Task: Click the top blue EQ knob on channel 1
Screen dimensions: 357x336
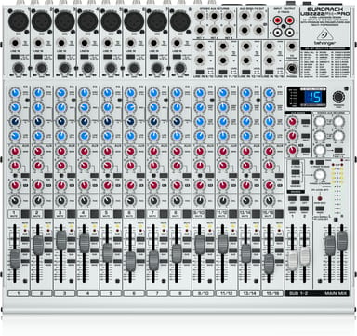Action: (15, 93)
